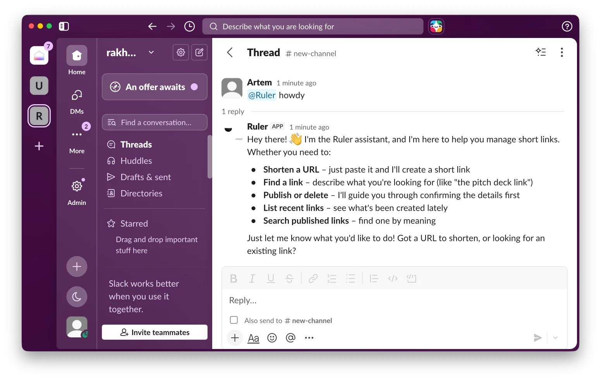601x380 pixels.
Task: Click the AI summarize thread icon
Action: pos(541,52)
